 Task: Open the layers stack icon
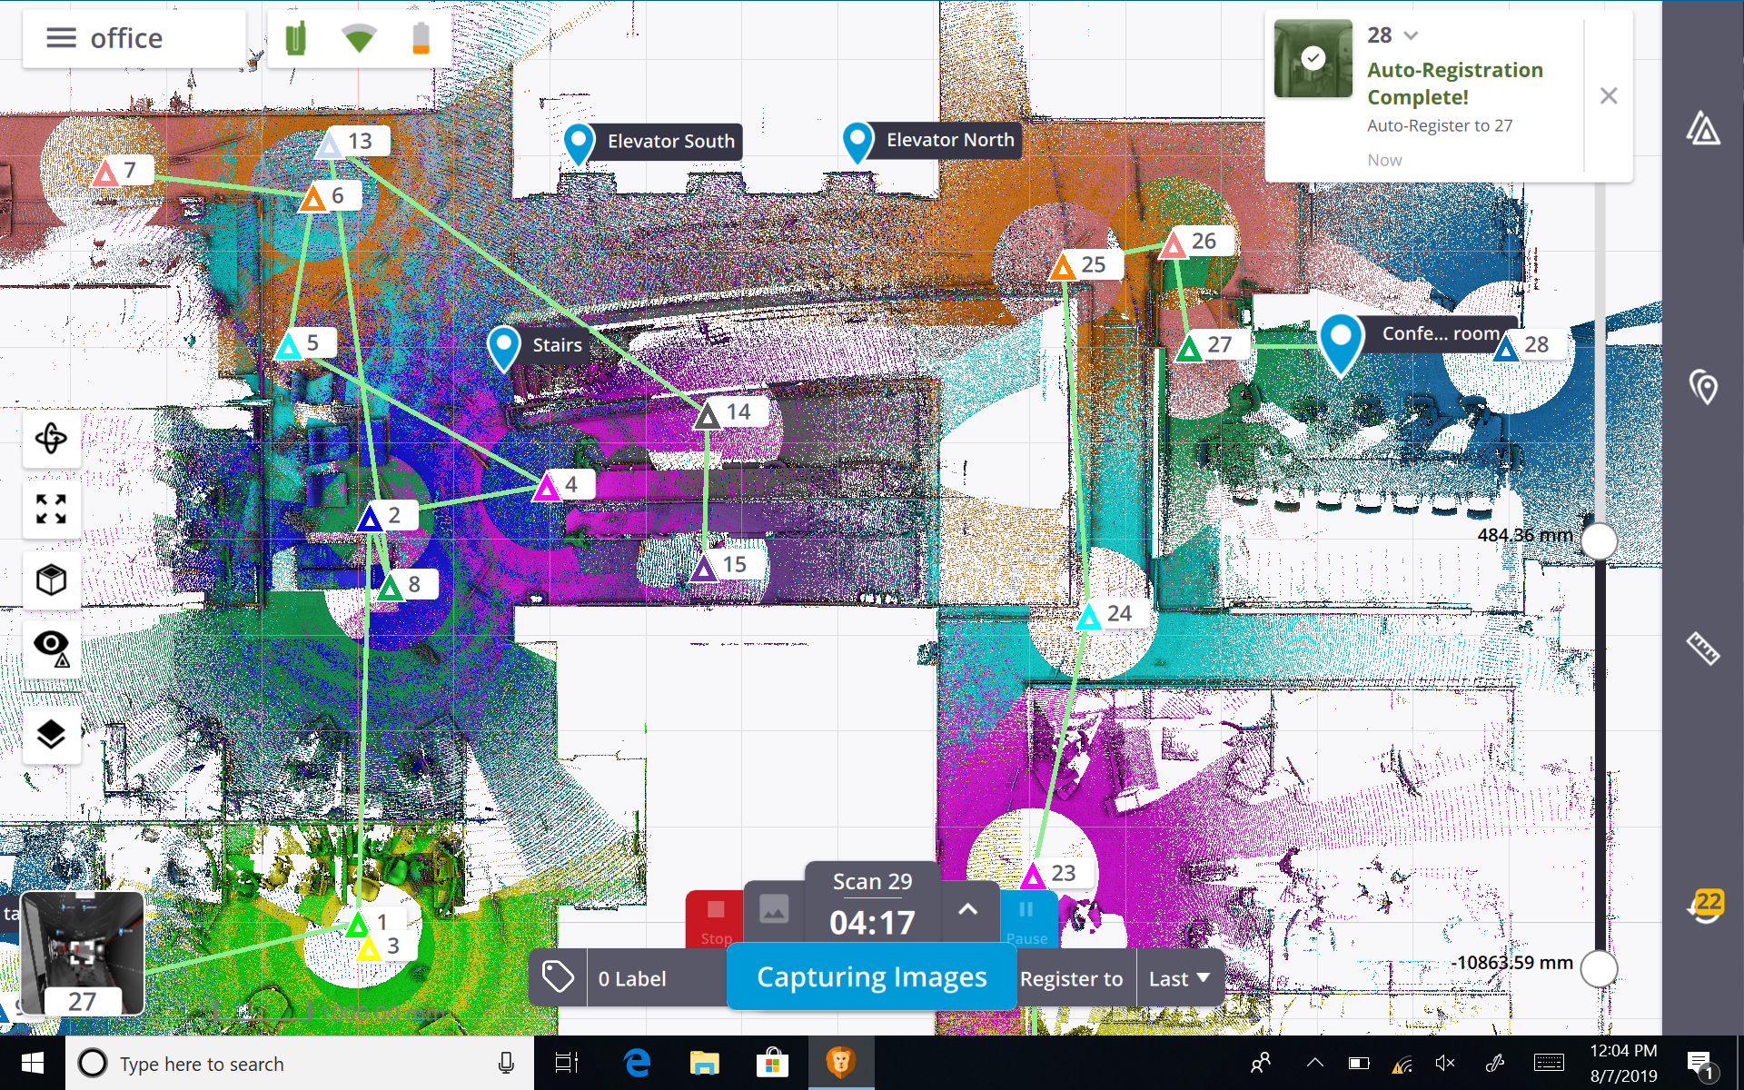pyautogui.click(x=52, y=733)
